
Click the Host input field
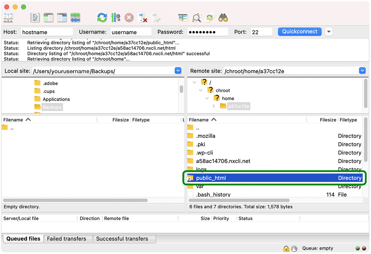click(47, 32)
